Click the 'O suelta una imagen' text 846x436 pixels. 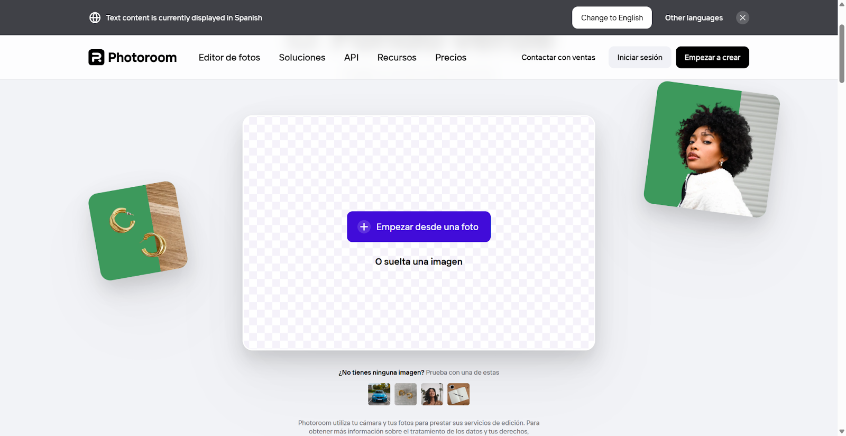pos(419,261)
